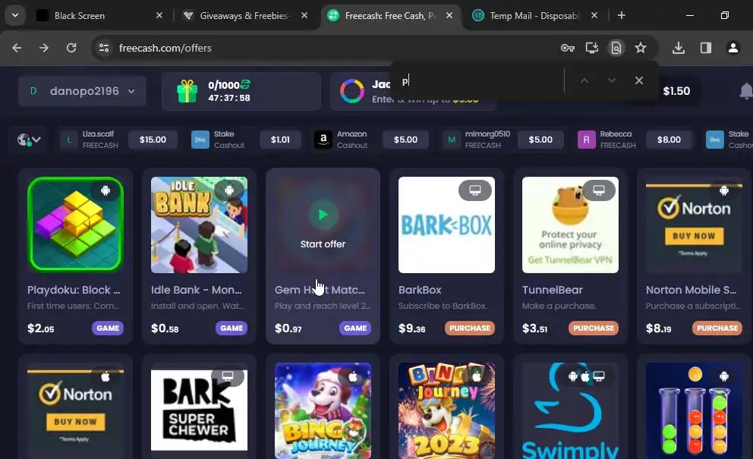This screenshot has width=753, height=459.
Task: Open the browser profile avatar
Action: point(733,48)
